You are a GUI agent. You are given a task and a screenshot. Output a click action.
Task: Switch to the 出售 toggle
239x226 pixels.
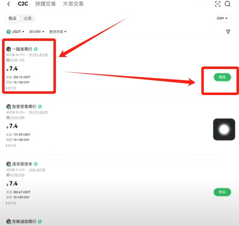coord(28,19)
